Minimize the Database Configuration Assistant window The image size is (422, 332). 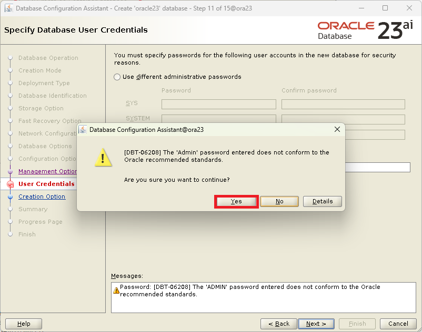[361, 8]
